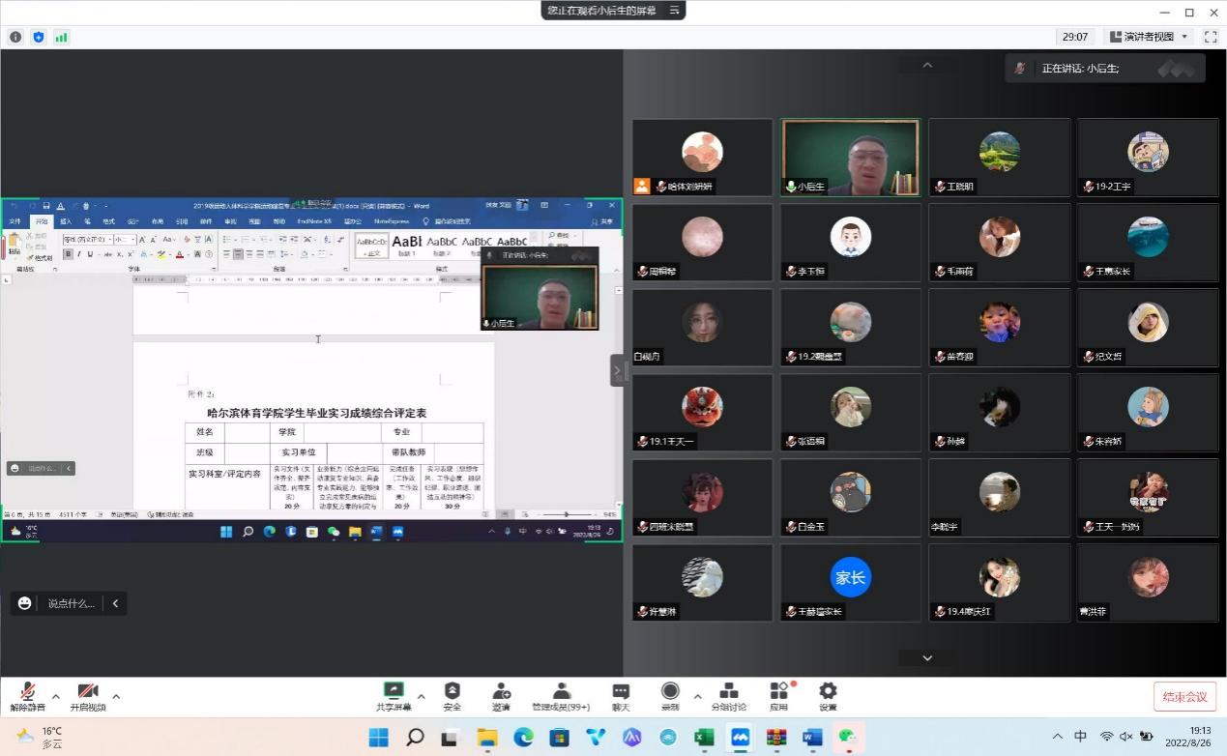Select the 家长 avatar participant tile

tap(850, 582)
